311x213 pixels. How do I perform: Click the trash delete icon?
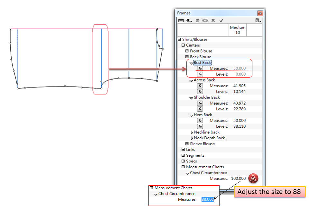point(197,20)
